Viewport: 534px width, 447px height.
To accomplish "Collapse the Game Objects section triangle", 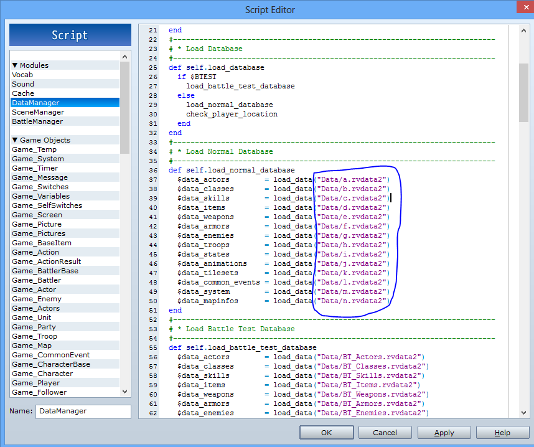I will pos(15,139).
